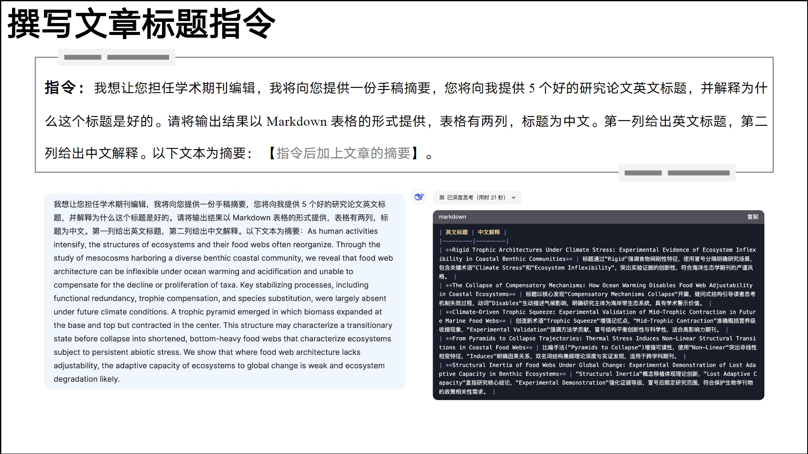The image size is (808, 454).
Task: Click the deep-thinking icon beside 已深度思考
Action: (441, 198)
